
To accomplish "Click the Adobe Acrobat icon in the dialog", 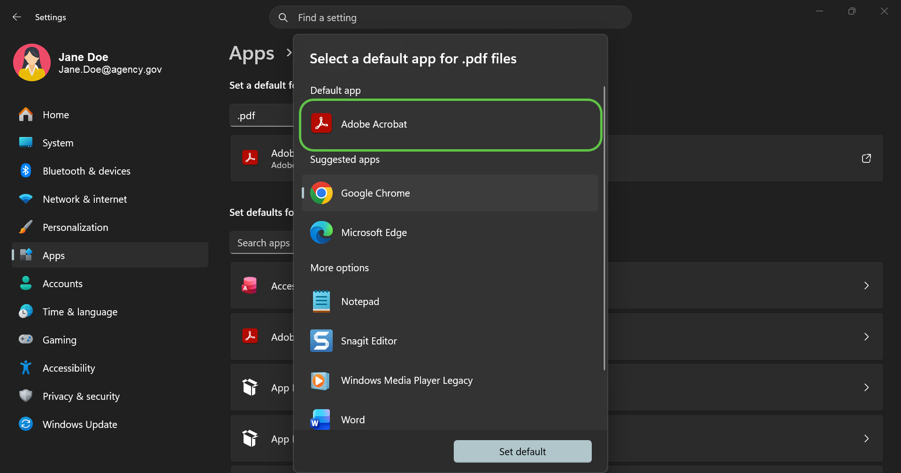I will pos(321,123).
